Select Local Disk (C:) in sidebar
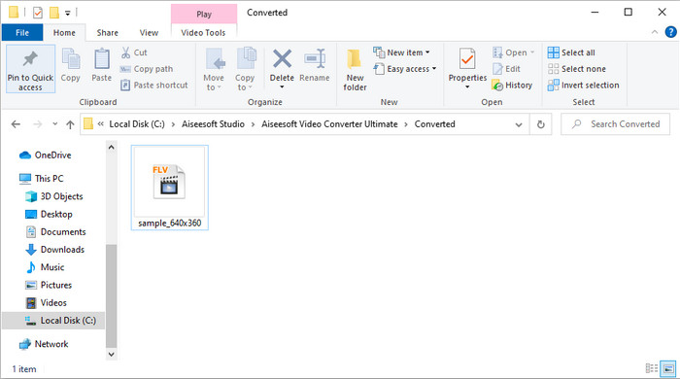This screenshot has height=379, width=680. [53, 321]
